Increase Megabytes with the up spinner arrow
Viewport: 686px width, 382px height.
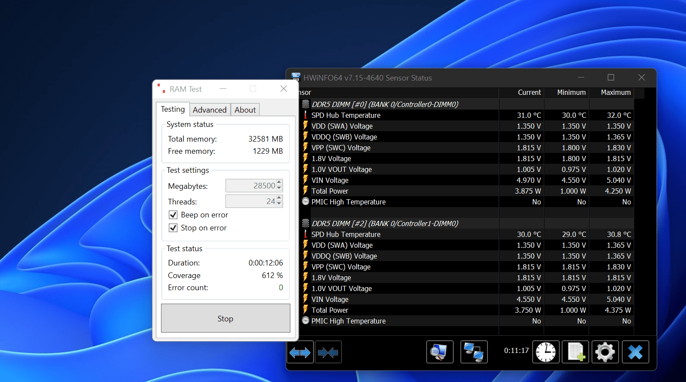279,182
